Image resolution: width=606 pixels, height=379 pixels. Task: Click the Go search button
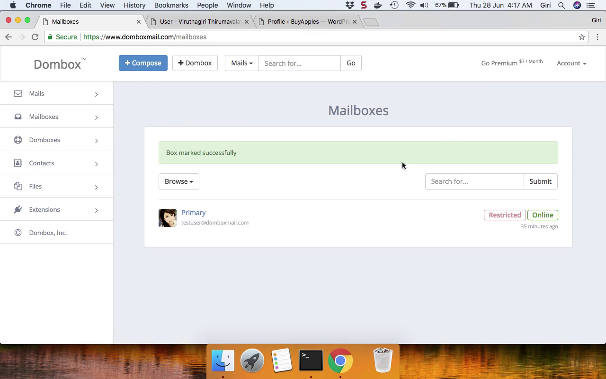[351, 63]
